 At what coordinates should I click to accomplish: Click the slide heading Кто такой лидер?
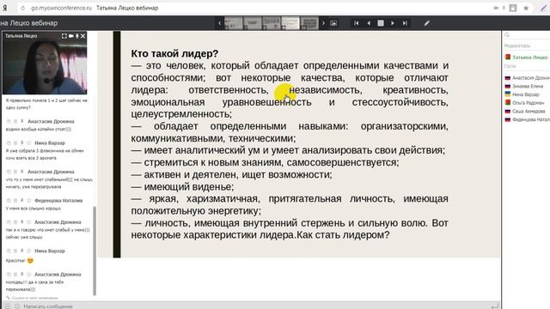pyautogui.click(x=174, y=53)
